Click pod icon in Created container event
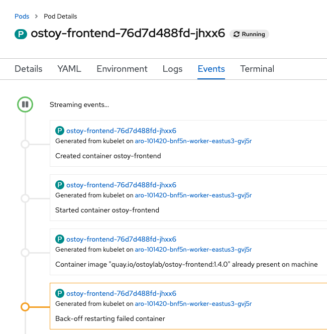The height and width of the screenshot is (334, 327). coord(60,131)
